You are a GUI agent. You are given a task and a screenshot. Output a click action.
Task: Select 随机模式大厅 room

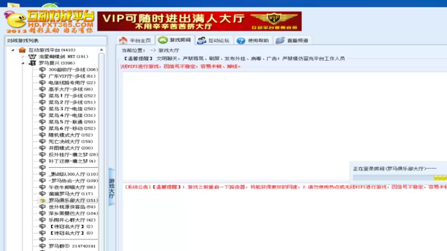70,135
